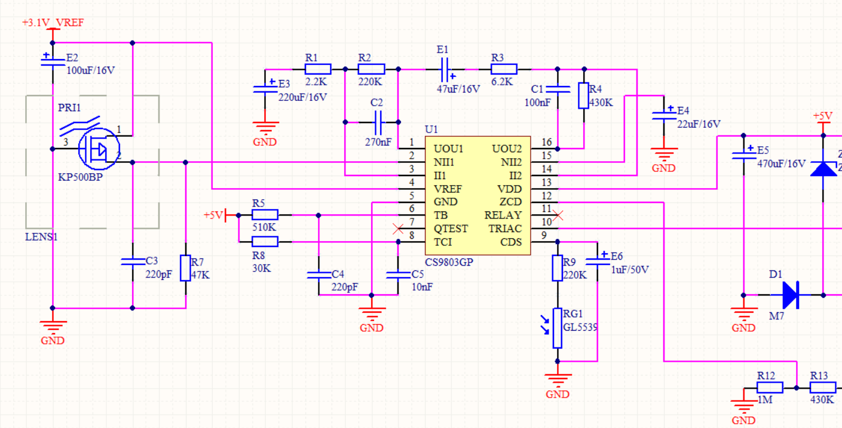Select the R7 resistor symbol
Image resolution: width=842 pixels, height=428 pixels.
(x=186, y=268)
